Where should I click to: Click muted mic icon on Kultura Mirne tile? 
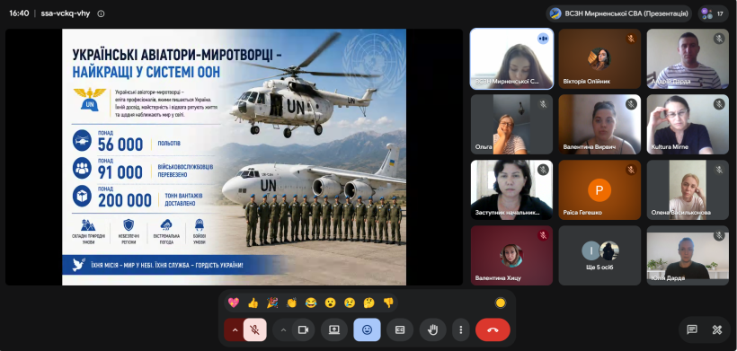coord(719,104)
